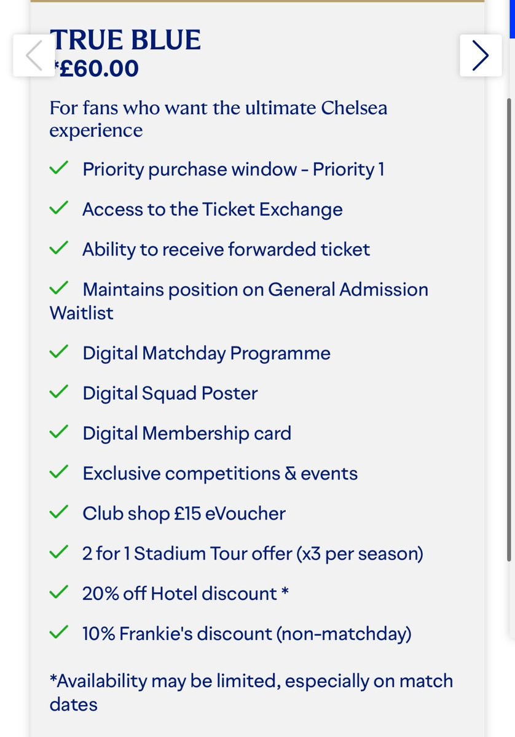This screenshot has height=737, width=515.
Task: Click the checkmark beside Club shop £15 eVoucher
Action: coord(58,513)
